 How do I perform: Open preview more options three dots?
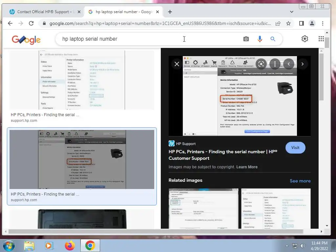tap(275, 64)
